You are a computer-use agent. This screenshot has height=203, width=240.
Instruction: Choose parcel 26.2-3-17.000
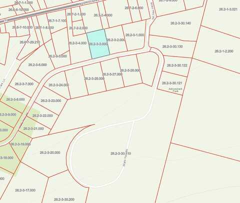pos(25,190)
